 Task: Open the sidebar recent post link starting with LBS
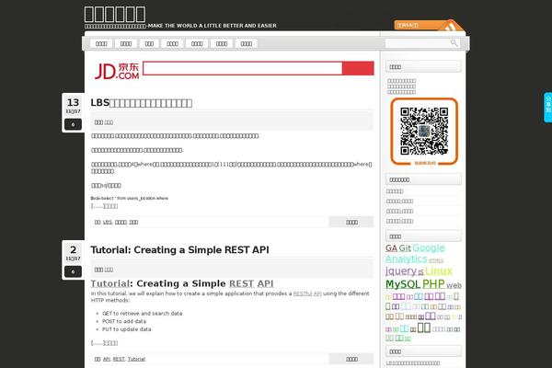coord(413,363)
